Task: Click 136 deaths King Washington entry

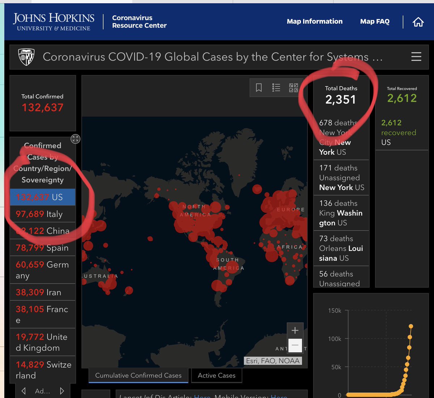Action: click(341, 213)
